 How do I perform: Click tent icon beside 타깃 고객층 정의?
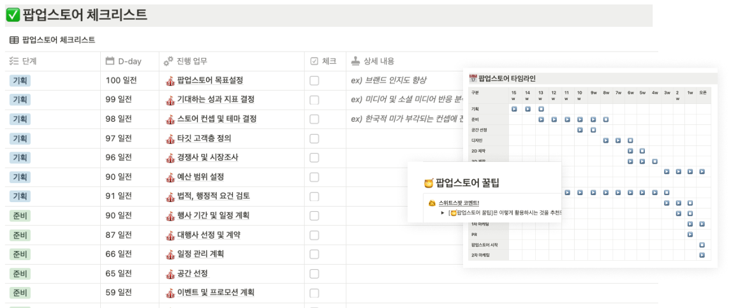tap(170, 138)
